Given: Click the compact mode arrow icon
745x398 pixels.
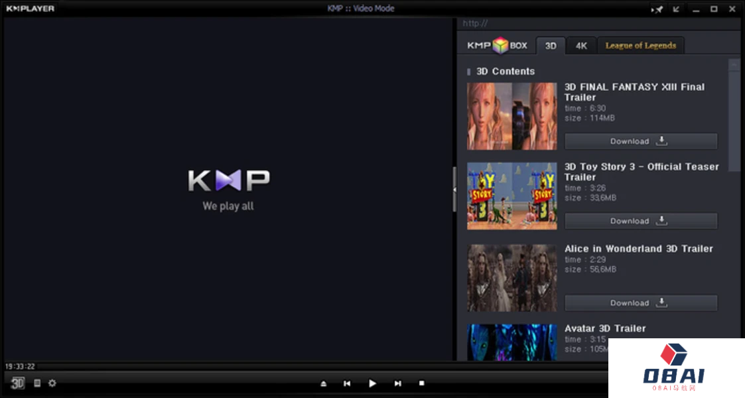Looking at the screenshot, I should point(676,9).
